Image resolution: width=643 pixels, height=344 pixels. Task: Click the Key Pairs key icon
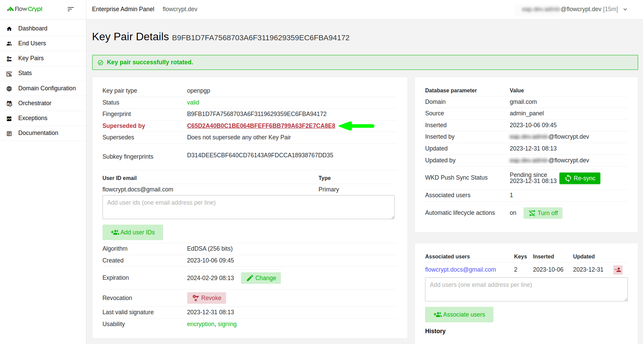(9, 59)
